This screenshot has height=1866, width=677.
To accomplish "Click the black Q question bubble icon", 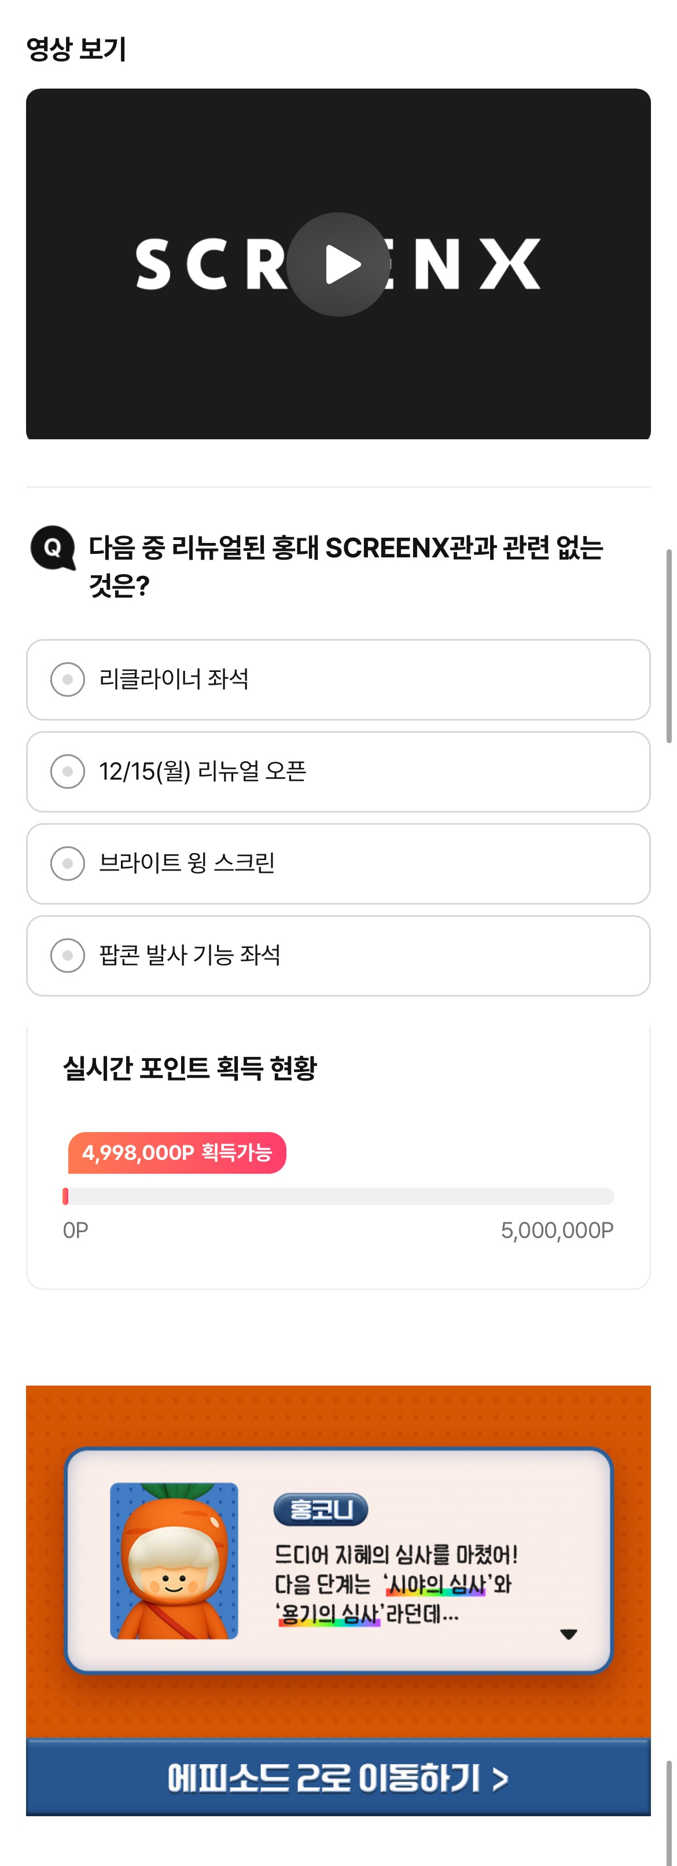I will [52, 548].
